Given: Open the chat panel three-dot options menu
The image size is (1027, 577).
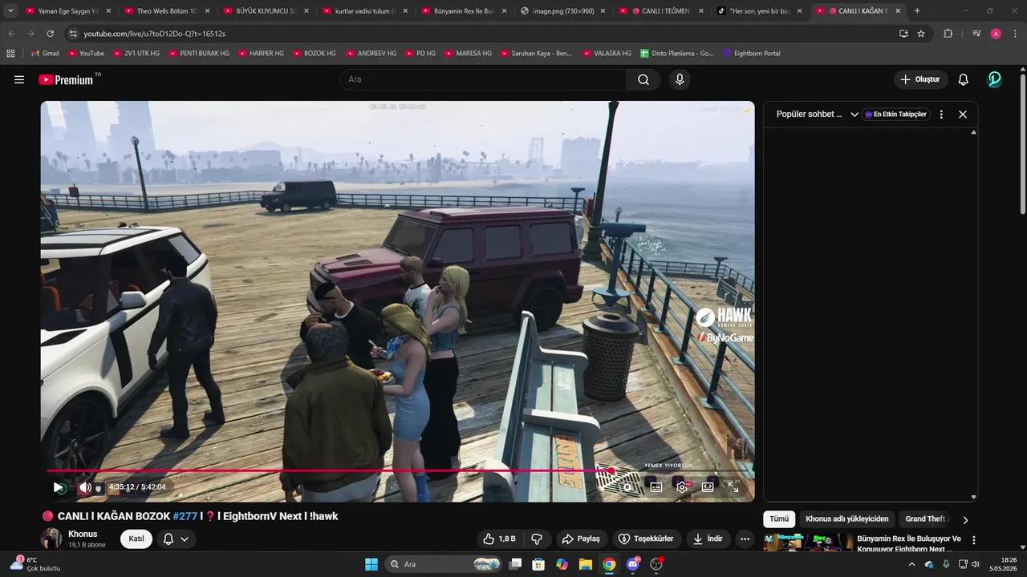Looking at the screenshot, I should [941, 115].
